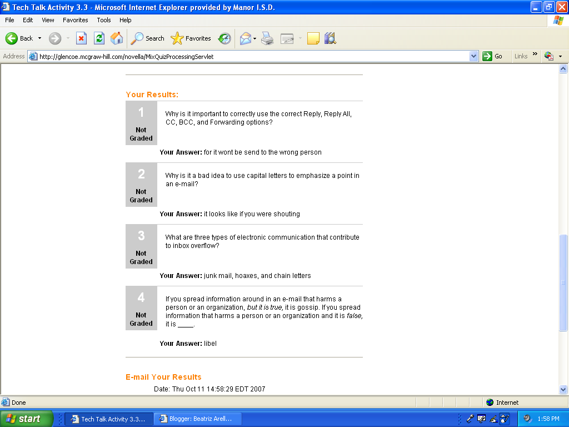This screenshot has height=427, width=569.
Task: Expand the address bar URL dropdown
Action: (x=473, y=56)
